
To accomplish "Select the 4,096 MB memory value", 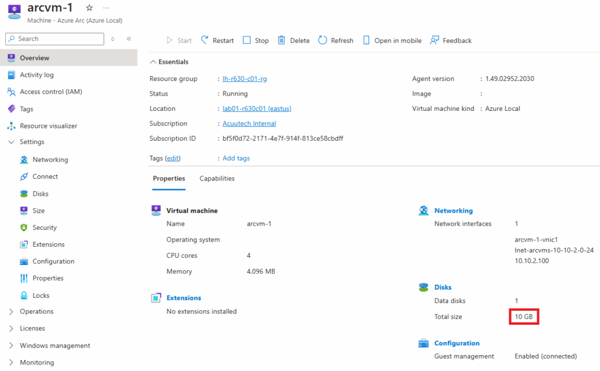I will click(x=261, y=271).
